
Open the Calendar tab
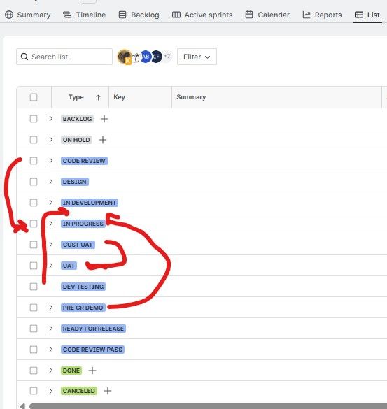pyautogui.click(x=267, y=15)
